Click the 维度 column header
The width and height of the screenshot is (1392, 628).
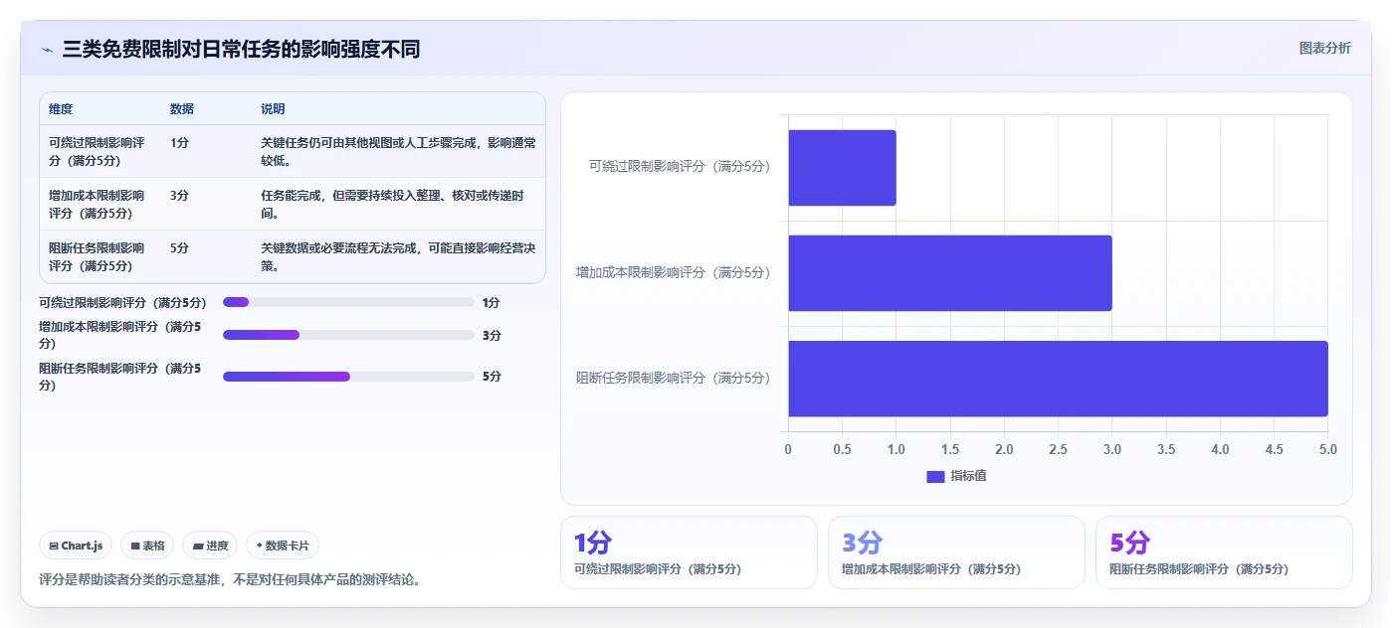click(x=61, y=109)
